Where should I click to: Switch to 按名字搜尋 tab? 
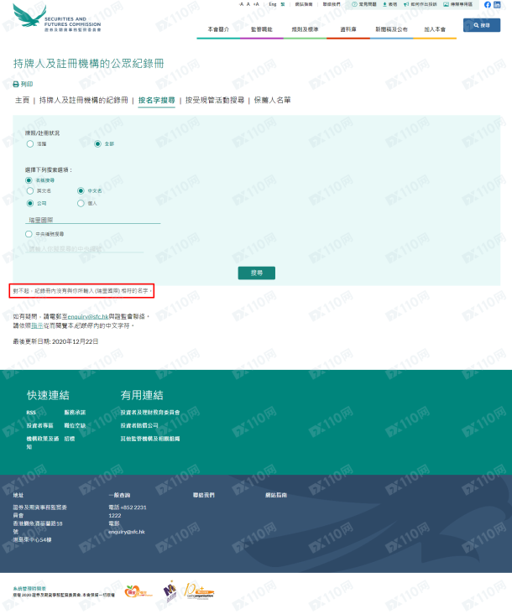point(157,101)
